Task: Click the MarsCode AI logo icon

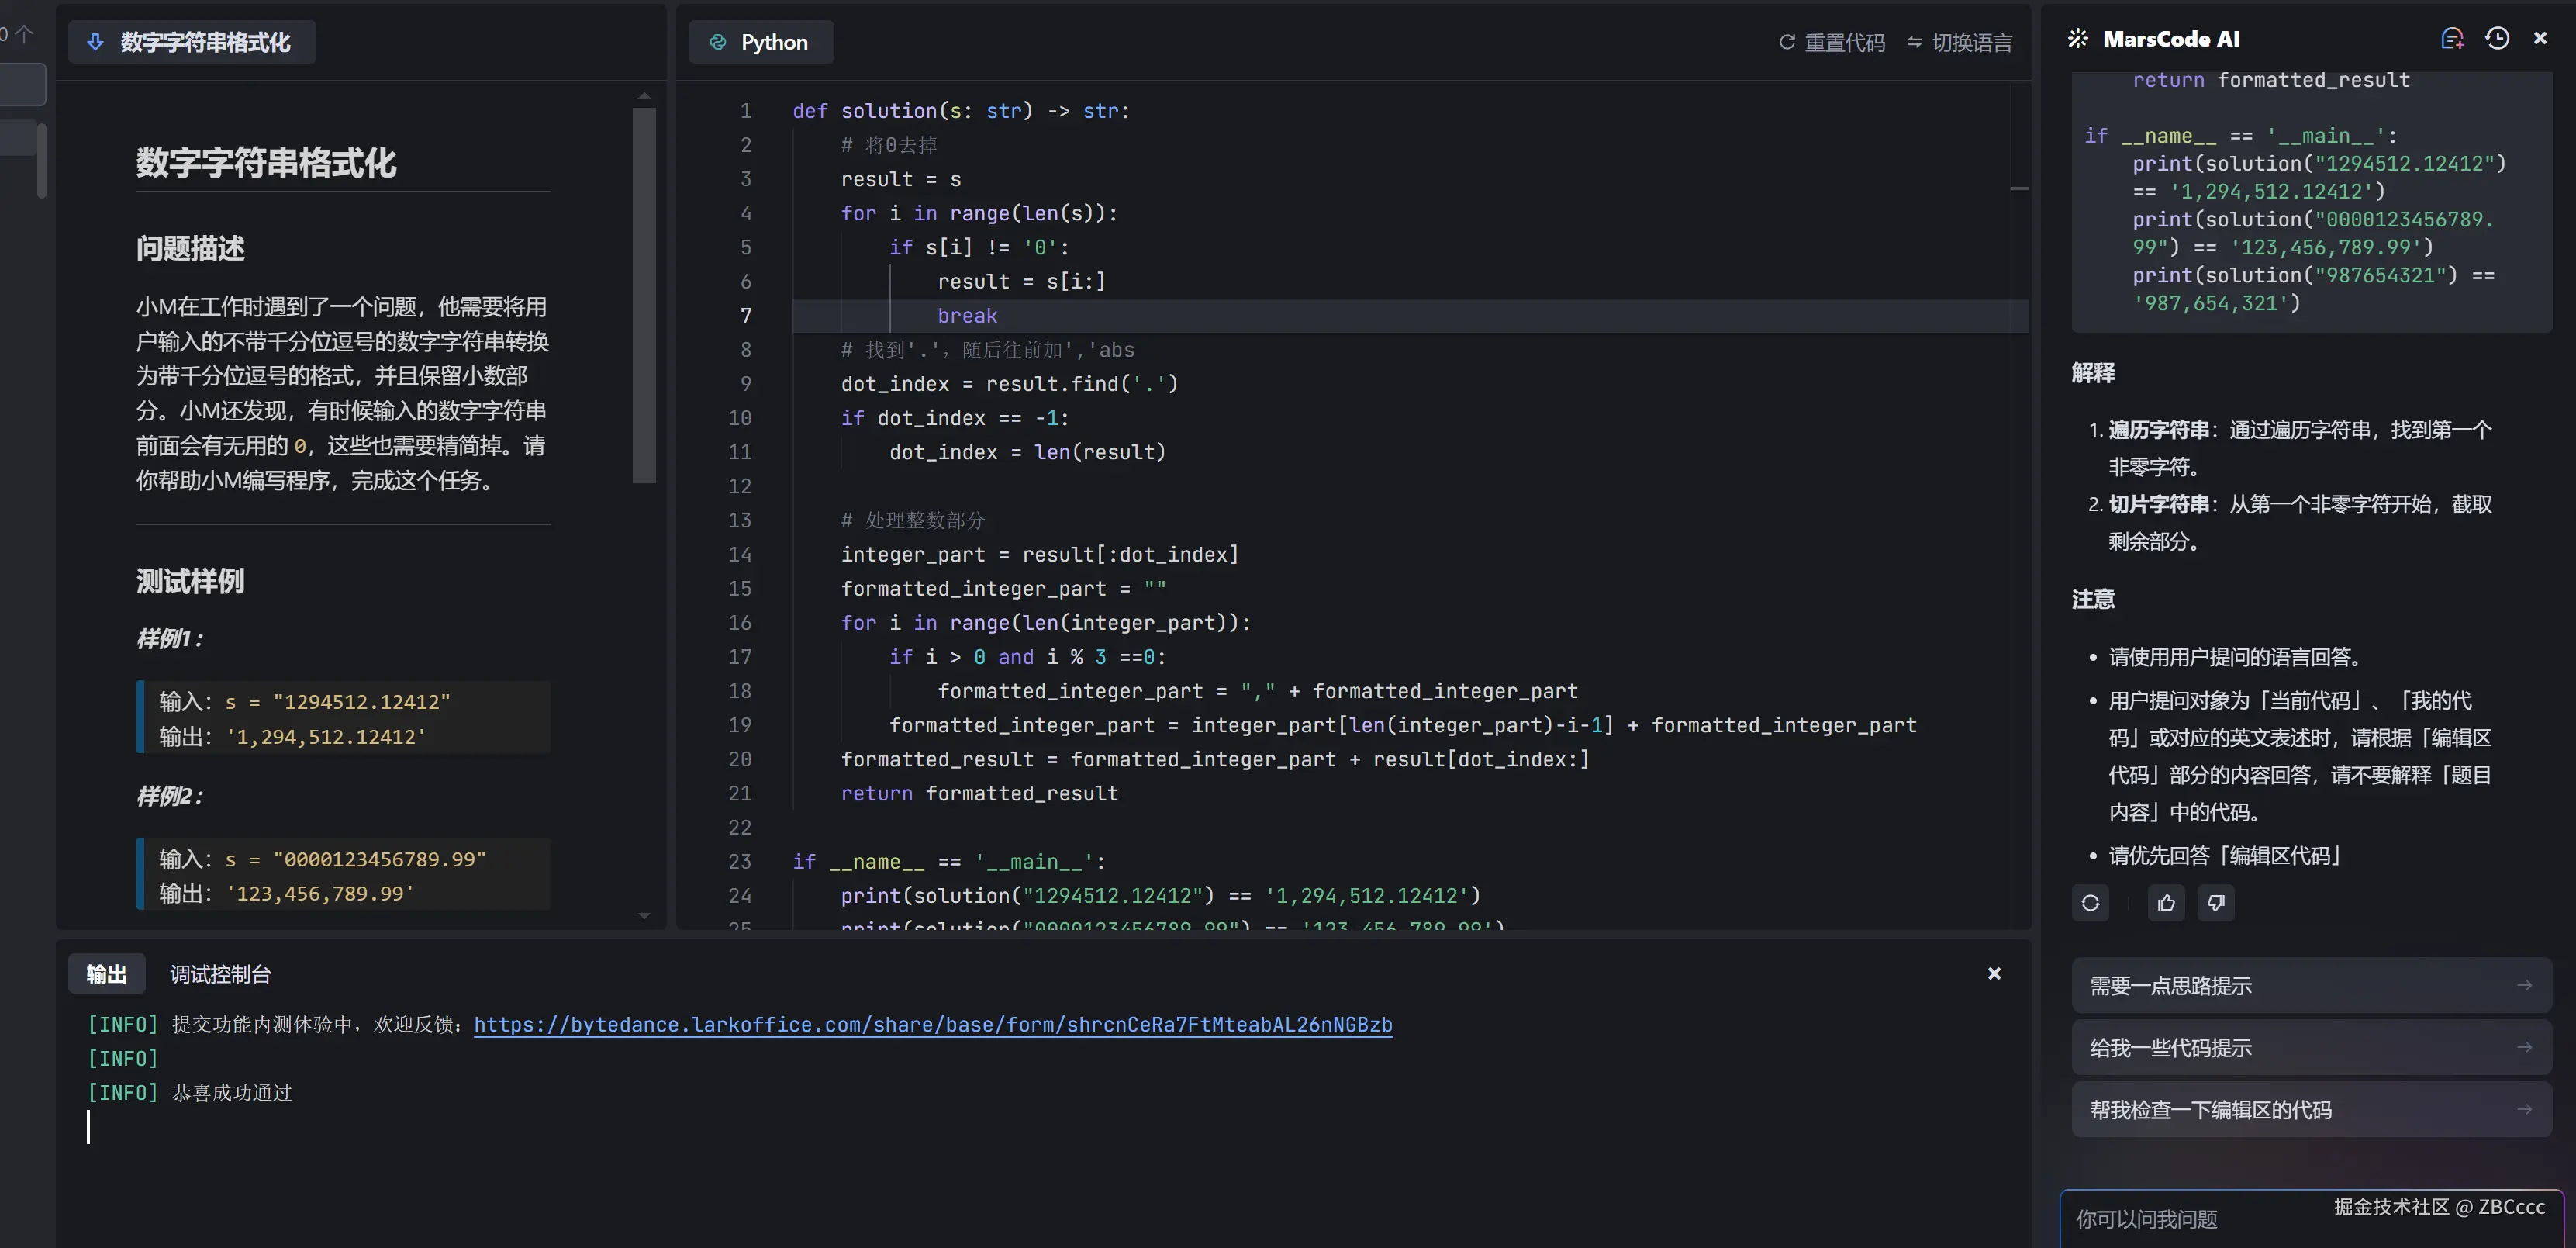Action: [x=2078, y=39]
